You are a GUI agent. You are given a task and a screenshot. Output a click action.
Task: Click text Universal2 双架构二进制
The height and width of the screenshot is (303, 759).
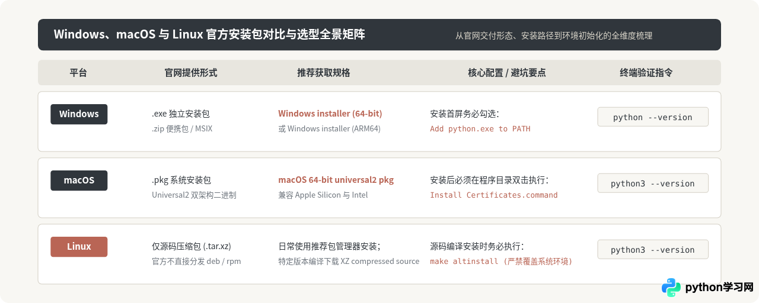(194, 195)
